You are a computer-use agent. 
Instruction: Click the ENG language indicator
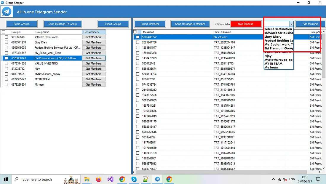point(292,179)
